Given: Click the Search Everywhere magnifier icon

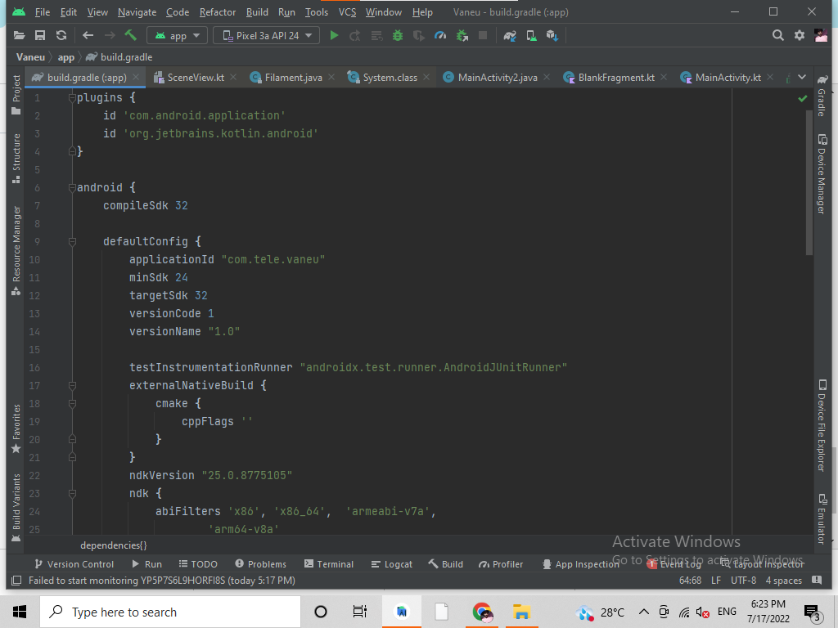Looking at the screenshot, I should (x=777, y=35).
